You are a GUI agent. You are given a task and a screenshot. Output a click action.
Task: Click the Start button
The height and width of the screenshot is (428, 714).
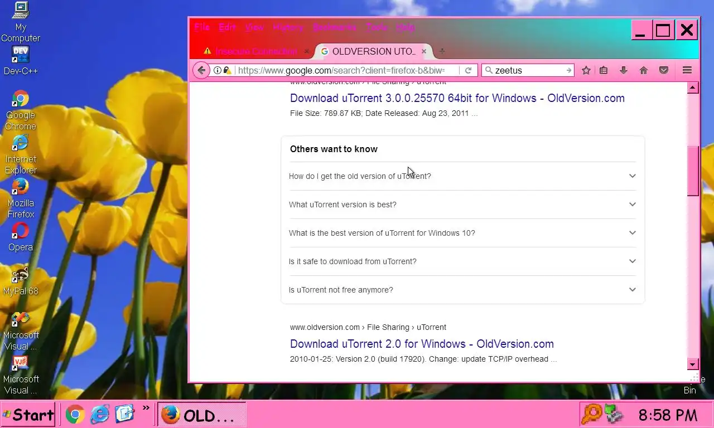pos(28,415)
